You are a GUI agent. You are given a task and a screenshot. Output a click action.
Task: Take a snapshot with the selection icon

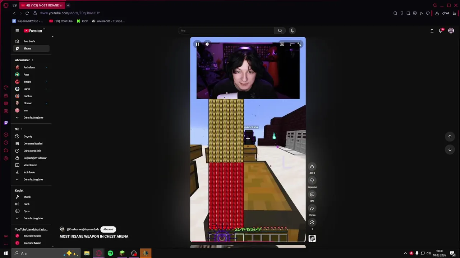point(408,13)
